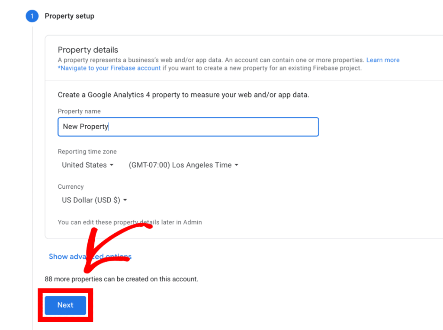Viewport: 443px width, 330px height.
Task: Click the caret beside United States
Action: [112, 165]
